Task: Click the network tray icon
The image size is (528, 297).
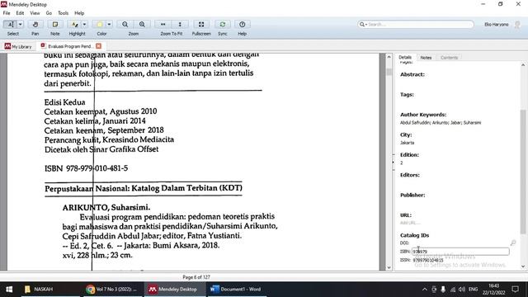Action: (x=453, y=290)
